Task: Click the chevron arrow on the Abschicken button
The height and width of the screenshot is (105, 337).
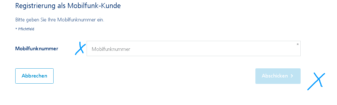Action: [x=292, y=76]
